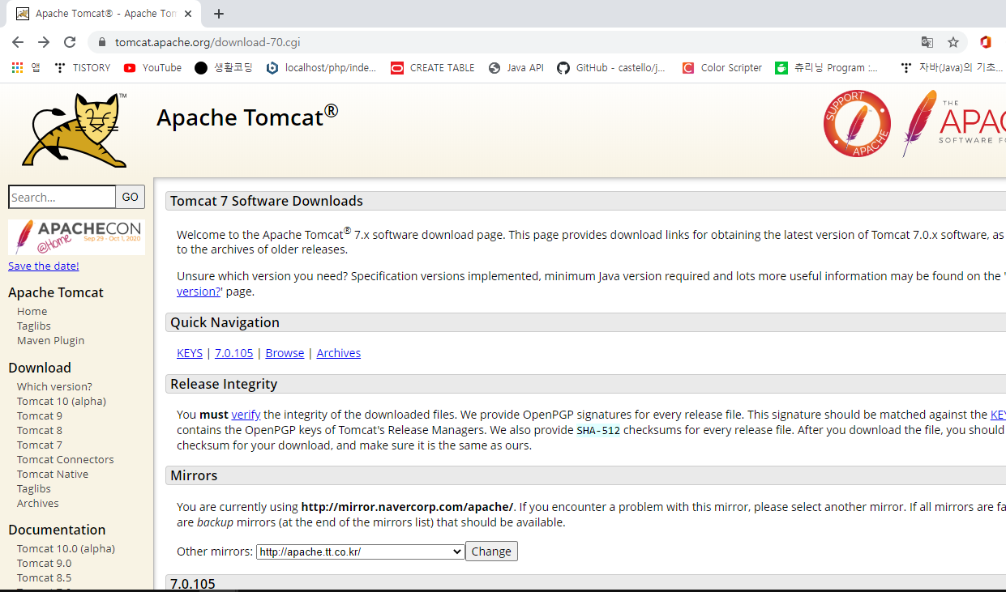1006x592 pixels.
Task: Close the Apache Tomcat browser tab
Action: 189,14
